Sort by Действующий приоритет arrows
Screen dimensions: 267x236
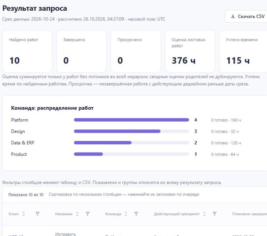coord(204,214)
